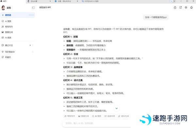Select the 帮我写作 chip above the input
Image resolution: width=196 pixels, height=128 pixels.
[x=70, y=116]
